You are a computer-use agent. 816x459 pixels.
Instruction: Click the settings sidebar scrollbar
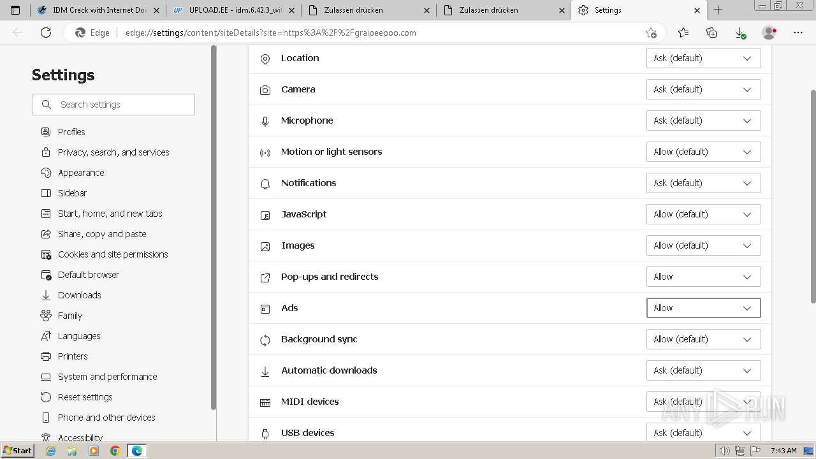214,228
